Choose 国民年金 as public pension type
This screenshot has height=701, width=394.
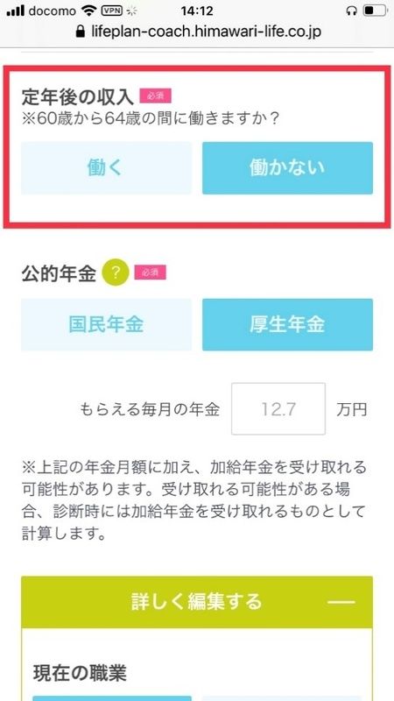click(x=106, y=324)
